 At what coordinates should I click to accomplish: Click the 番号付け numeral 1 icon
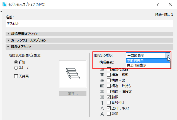102,103
